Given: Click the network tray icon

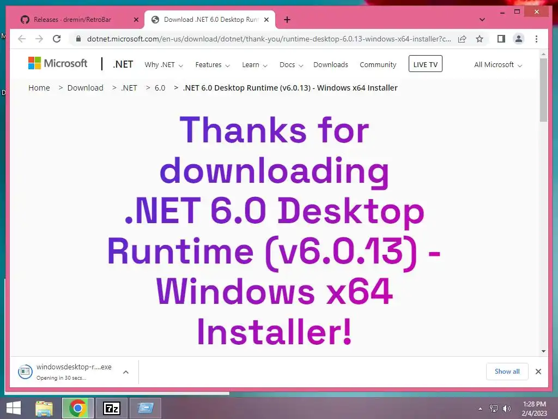Looking at the screenshot, I should click(x=494, y=408).
